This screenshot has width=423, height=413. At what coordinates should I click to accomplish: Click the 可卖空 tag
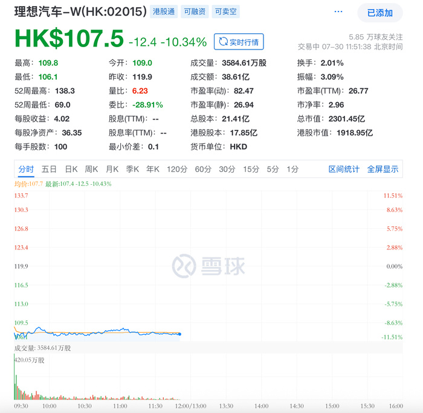coord(225,11)
